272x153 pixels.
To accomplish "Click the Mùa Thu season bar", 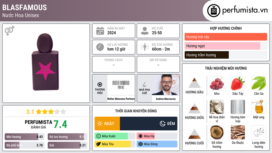I will click(x=115, y=144).
